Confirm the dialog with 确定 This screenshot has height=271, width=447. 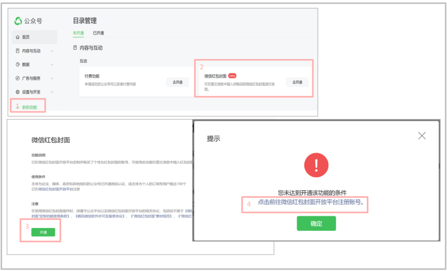[x=316, y=223]
